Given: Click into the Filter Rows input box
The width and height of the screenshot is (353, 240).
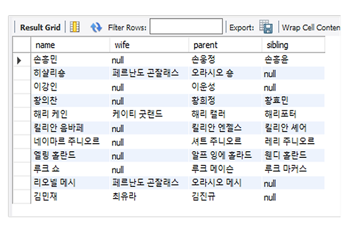Looking at the screenshot, I should coord(186,27).
